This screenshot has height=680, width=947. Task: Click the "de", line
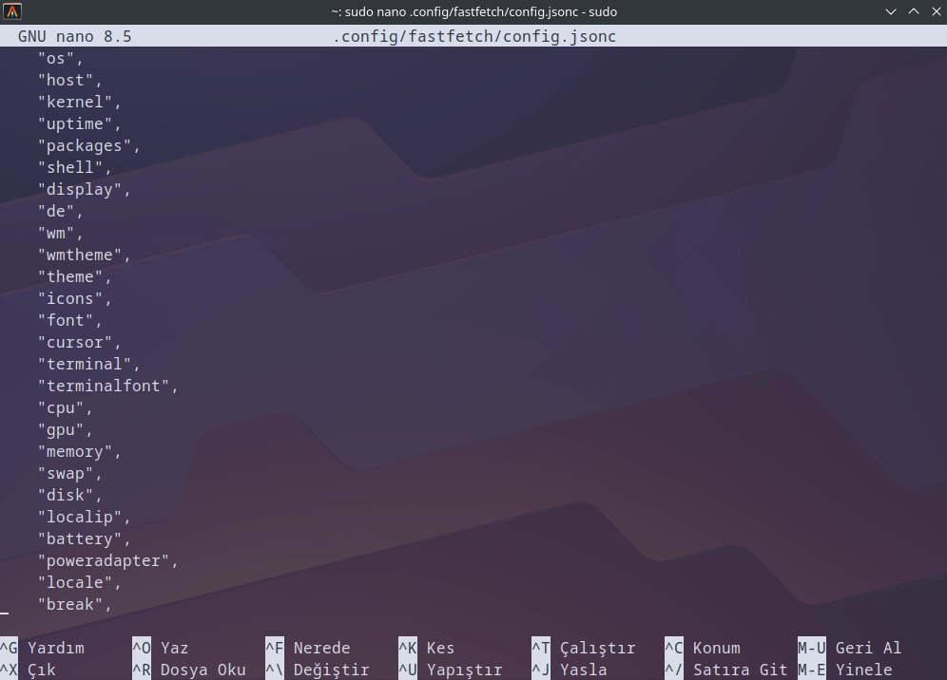click(61, 211)
